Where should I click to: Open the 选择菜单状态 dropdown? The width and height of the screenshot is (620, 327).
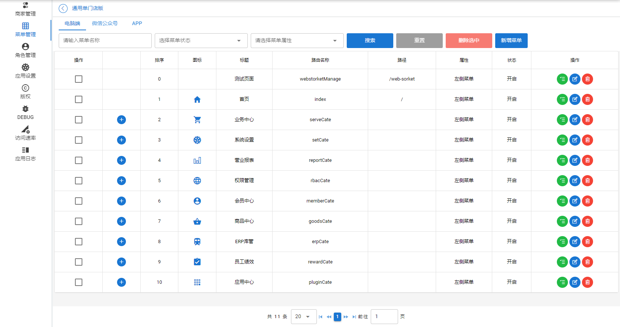click(201, 41)
